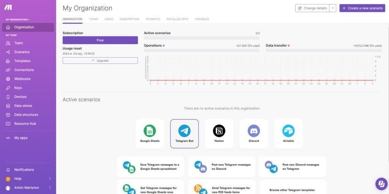This screenshot has width=389, height=194.
Task: Click the Scenarios share icon
Action: click(8, 52)
